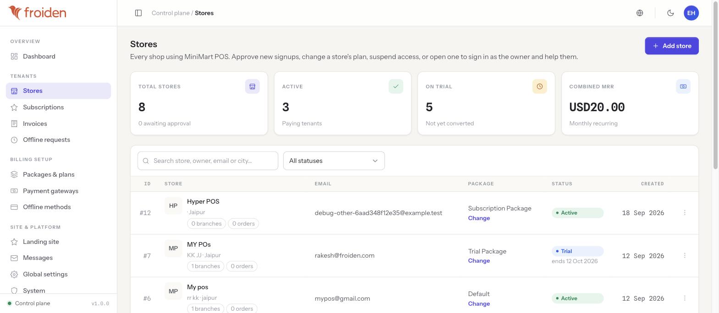Change the Default package for My pos
This screenshot has width=719, height=313.
point(479,304)
